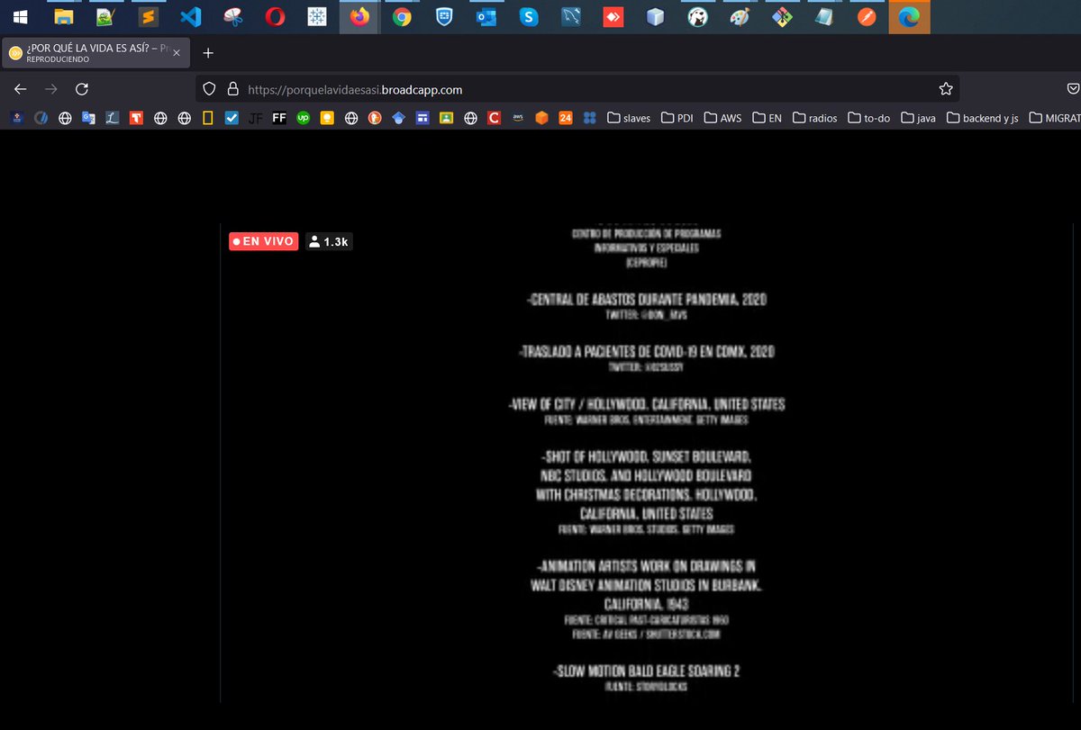The height and width of the screenshot is (730, 1081).
Task: Open the Google Translate bookmark
Action: click(x=88, y=118)
